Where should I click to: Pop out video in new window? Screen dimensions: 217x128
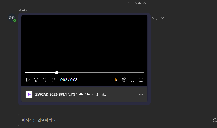(x=141, y=80)
